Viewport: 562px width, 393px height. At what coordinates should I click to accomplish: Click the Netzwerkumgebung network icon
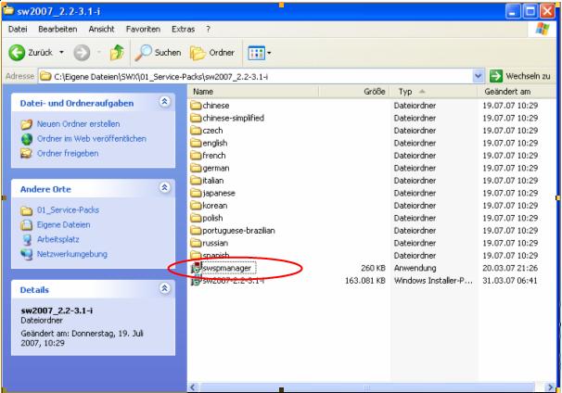[x=27, y=254]
